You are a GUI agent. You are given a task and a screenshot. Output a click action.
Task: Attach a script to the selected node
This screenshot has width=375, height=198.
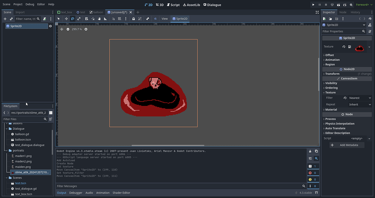pyautogui.click(x=44, y=19)
